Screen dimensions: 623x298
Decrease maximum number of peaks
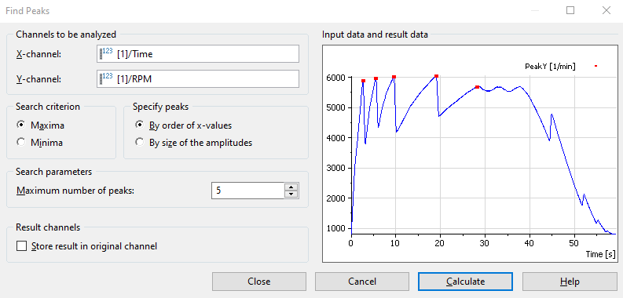[291, 194]
